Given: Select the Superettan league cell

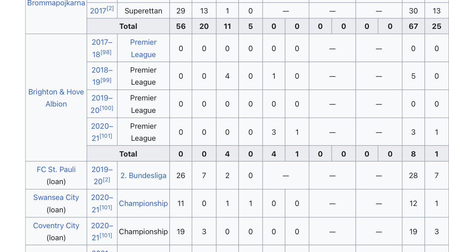Looking at the screenshot, I should (x=143, y=11).
